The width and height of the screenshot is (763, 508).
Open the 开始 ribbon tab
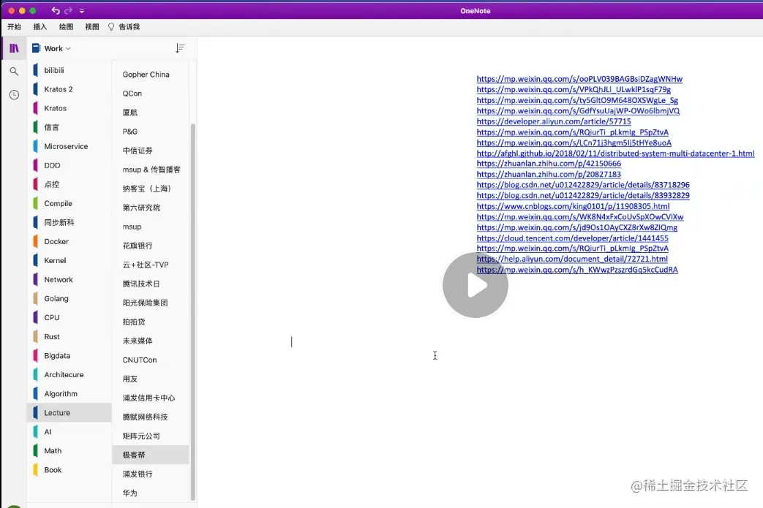14,27
